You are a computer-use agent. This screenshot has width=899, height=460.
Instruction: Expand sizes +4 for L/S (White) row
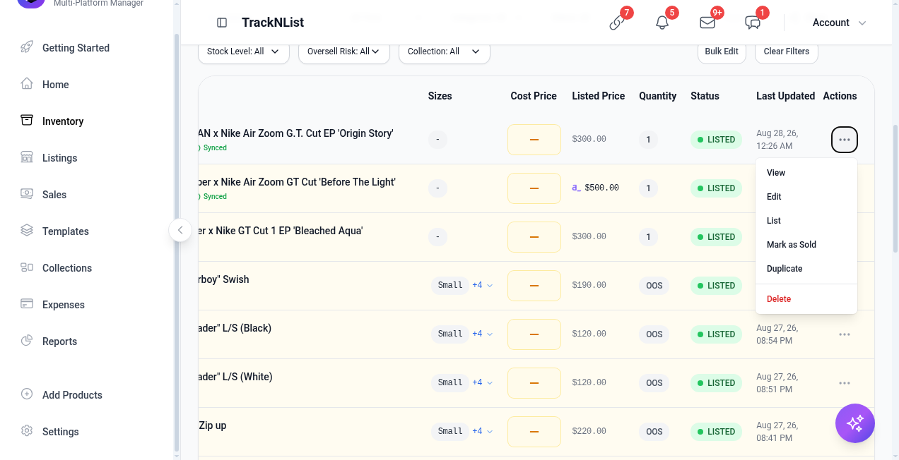click(x=483, y=382)
